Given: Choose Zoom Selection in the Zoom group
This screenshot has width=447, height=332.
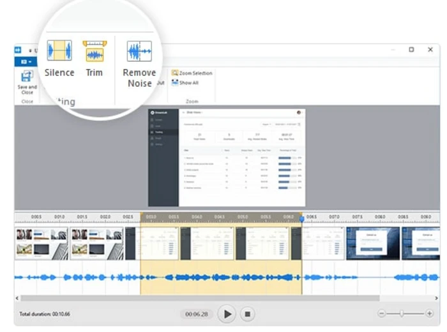Looking at the screenshot, I should tap(192, 73).
